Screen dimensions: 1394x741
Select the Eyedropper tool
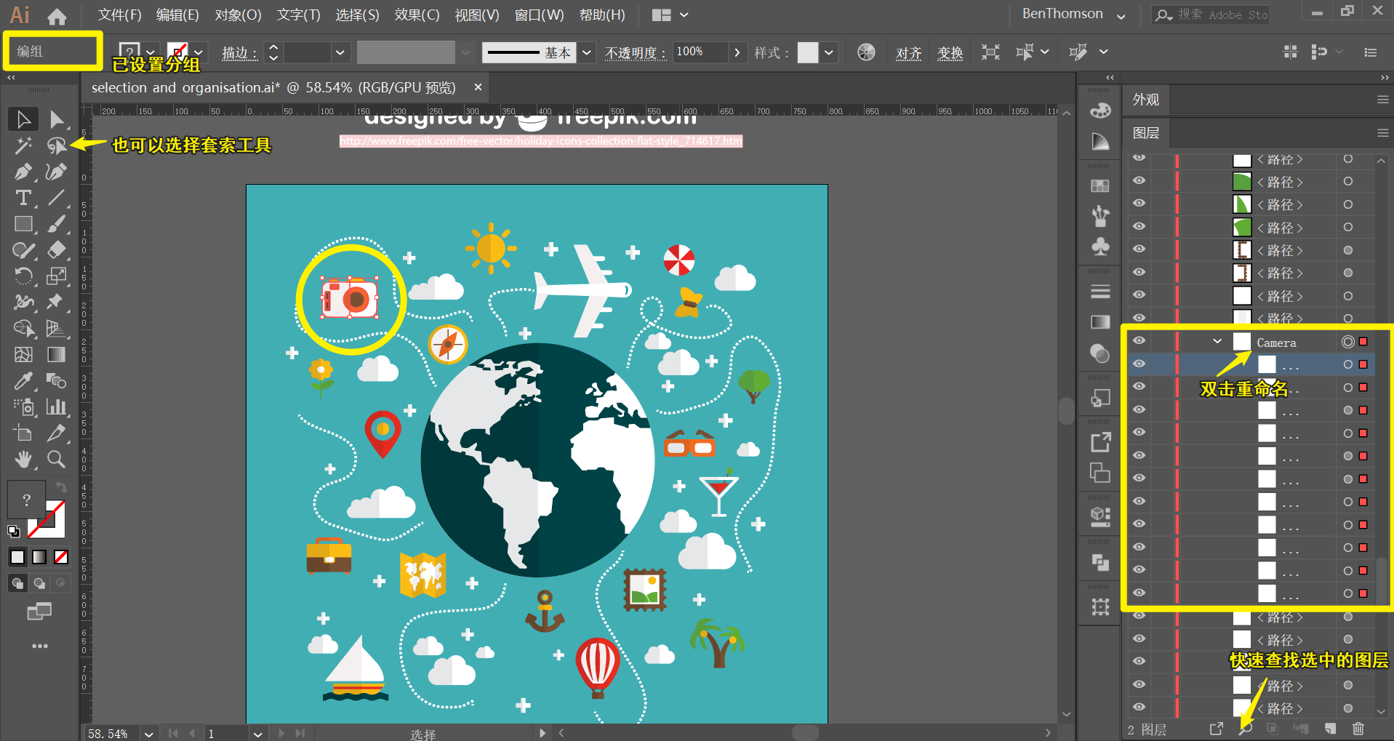click(23, 381)
